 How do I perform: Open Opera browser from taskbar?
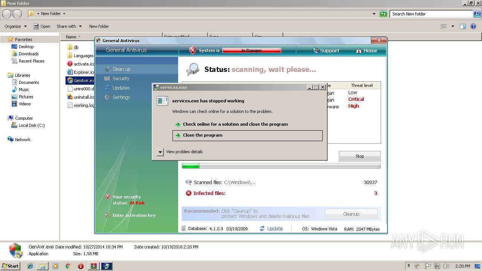pos(81,266)
